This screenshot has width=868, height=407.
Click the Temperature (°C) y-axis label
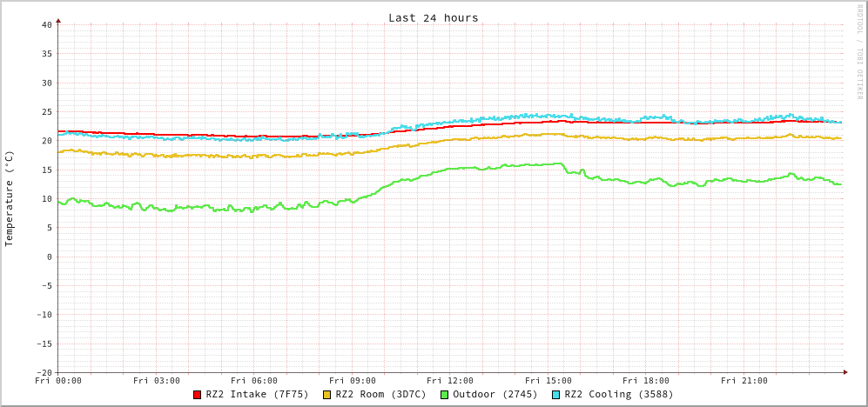(10, 198)
